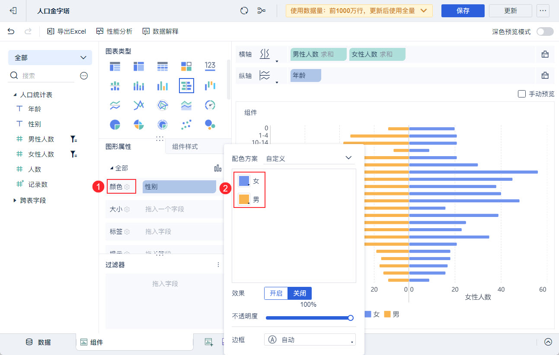Click the 更新 button
559x355 pixels.
tap(511, 11)
